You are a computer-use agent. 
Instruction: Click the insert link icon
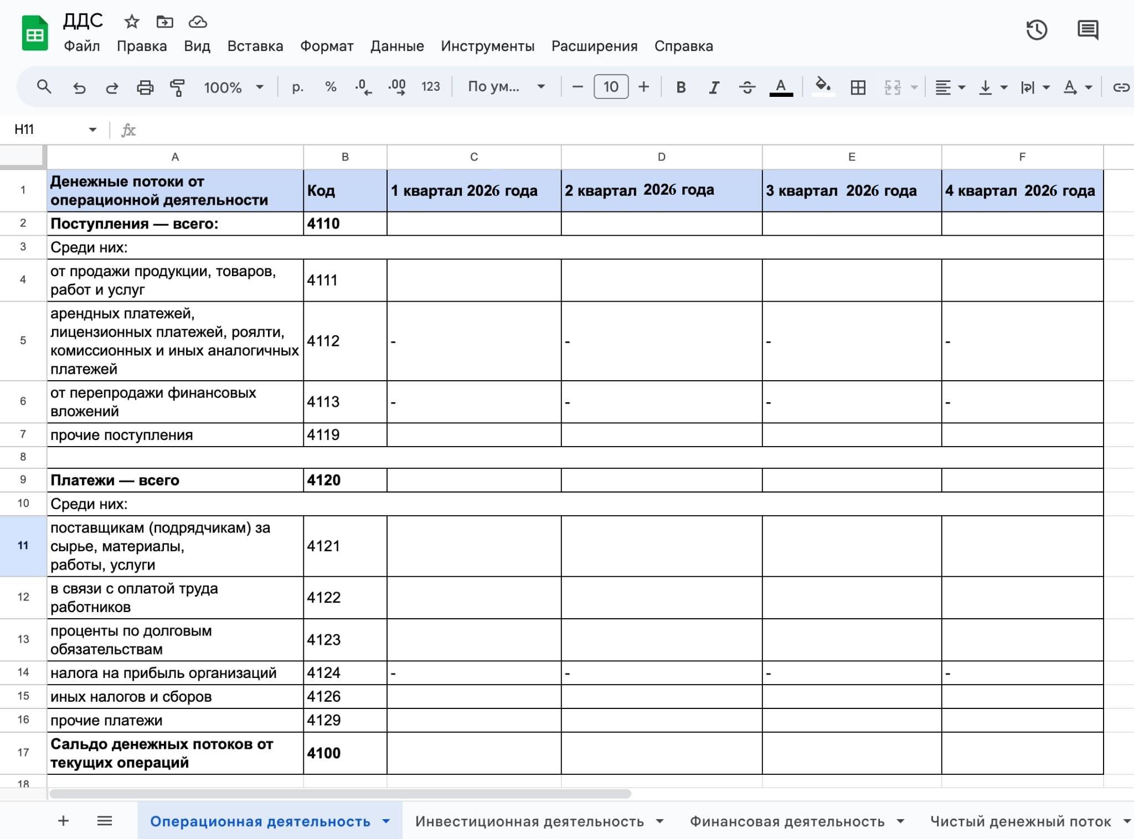click(1121, 87)
